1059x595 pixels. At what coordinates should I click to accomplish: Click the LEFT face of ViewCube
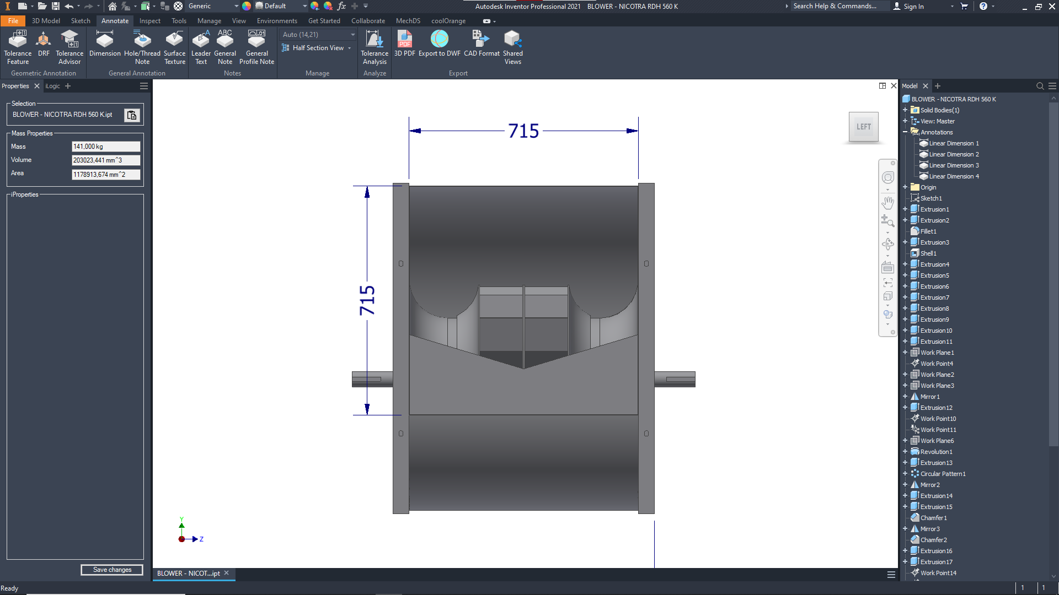863,127
